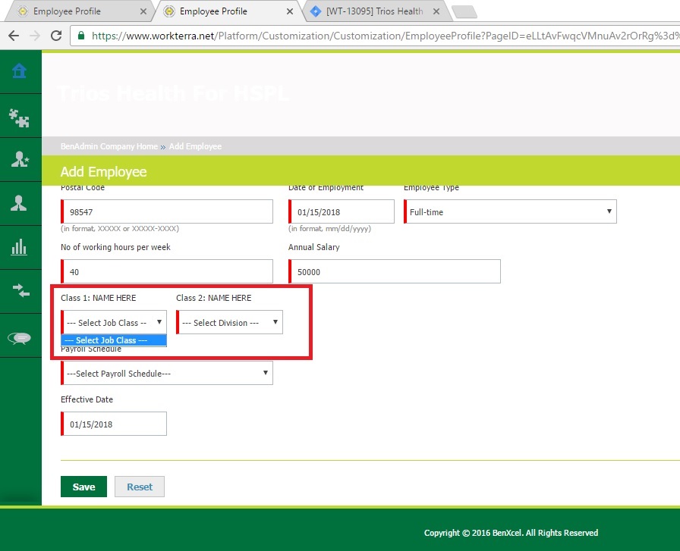Open the chat bubble icon in sidebar
This screenshot has width=680, height=551.
[x=20, y=338]
